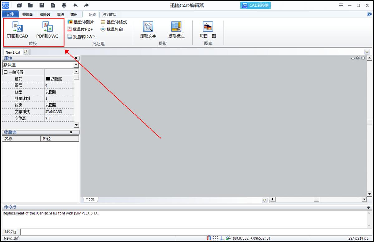Toggle the ortho mode icon in status bar

click(x=222, y=238)
